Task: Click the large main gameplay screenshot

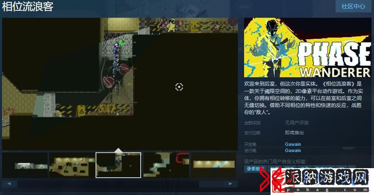Action: point(120,84)
